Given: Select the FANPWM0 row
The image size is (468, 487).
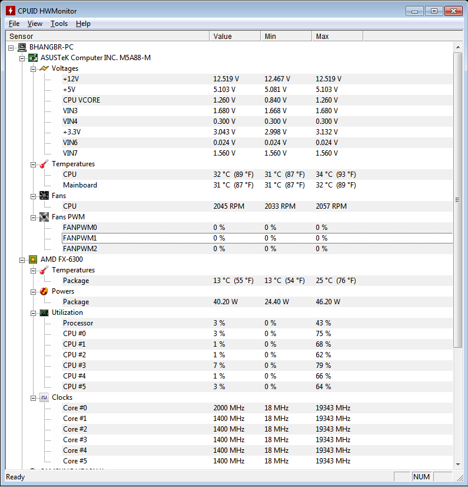Looking at the screenshot, I should coord(257,228).
